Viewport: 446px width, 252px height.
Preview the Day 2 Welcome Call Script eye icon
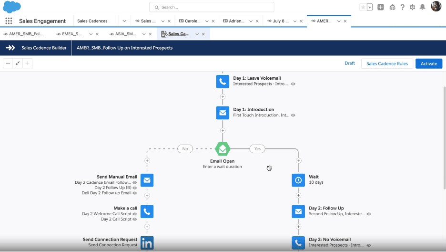pos(135,214)
